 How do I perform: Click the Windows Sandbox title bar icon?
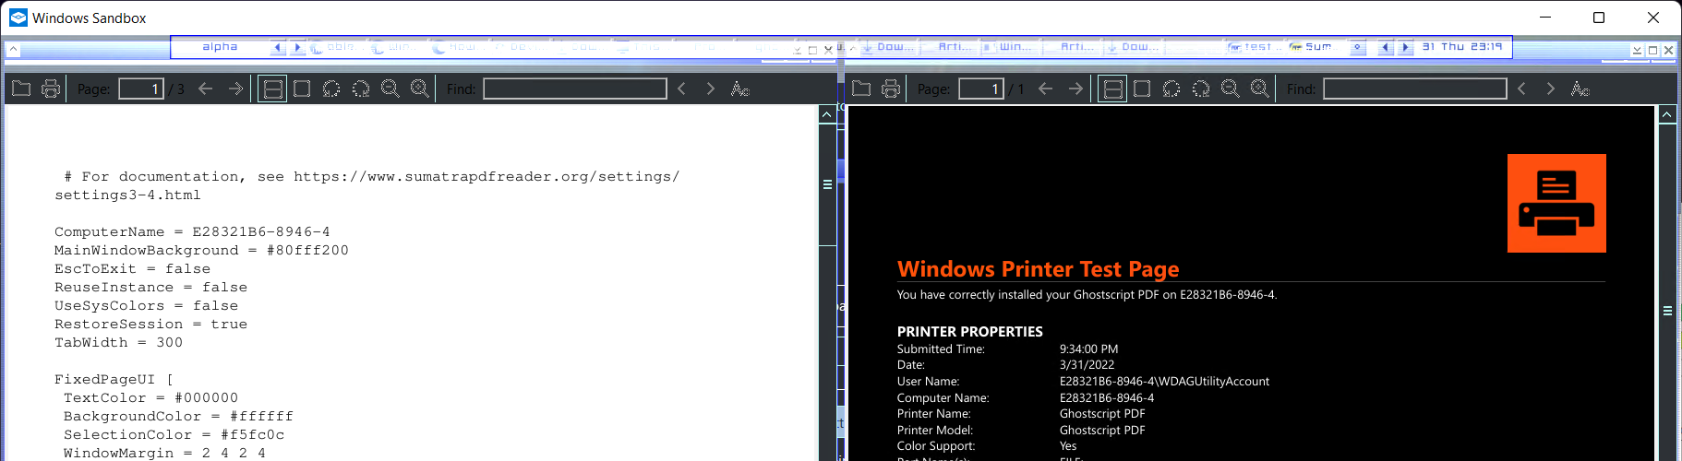tap(18, 18)
